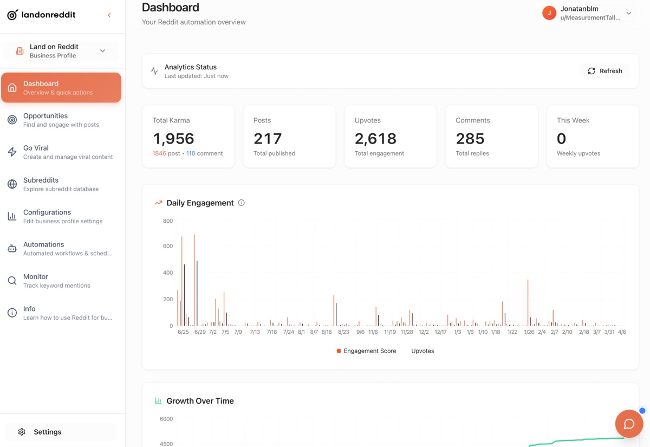This screenshot has width=650, height=447.
Task: Click the landonreddit logo icon
Action: [12, 15]
